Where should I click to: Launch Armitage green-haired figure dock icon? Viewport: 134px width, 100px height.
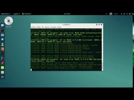coord(3,44)
